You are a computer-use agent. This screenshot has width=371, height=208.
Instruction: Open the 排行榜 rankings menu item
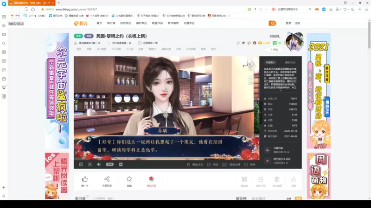[111, 23]
